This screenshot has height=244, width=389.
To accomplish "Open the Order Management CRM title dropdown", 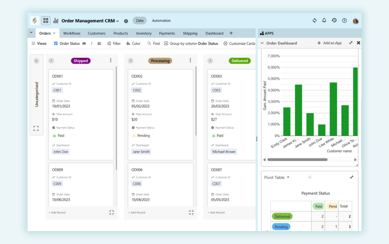I will pos(117,20).
